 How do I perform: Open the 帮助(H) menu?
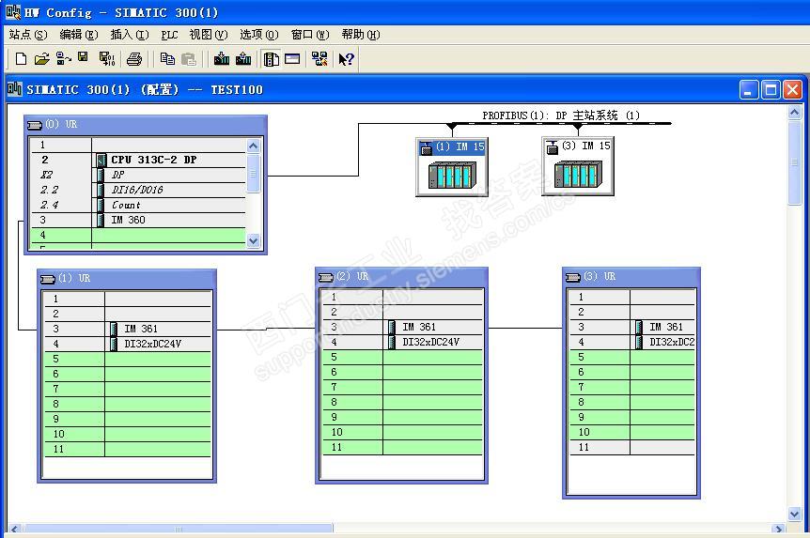pyautogui.click(x=361, y=35)
